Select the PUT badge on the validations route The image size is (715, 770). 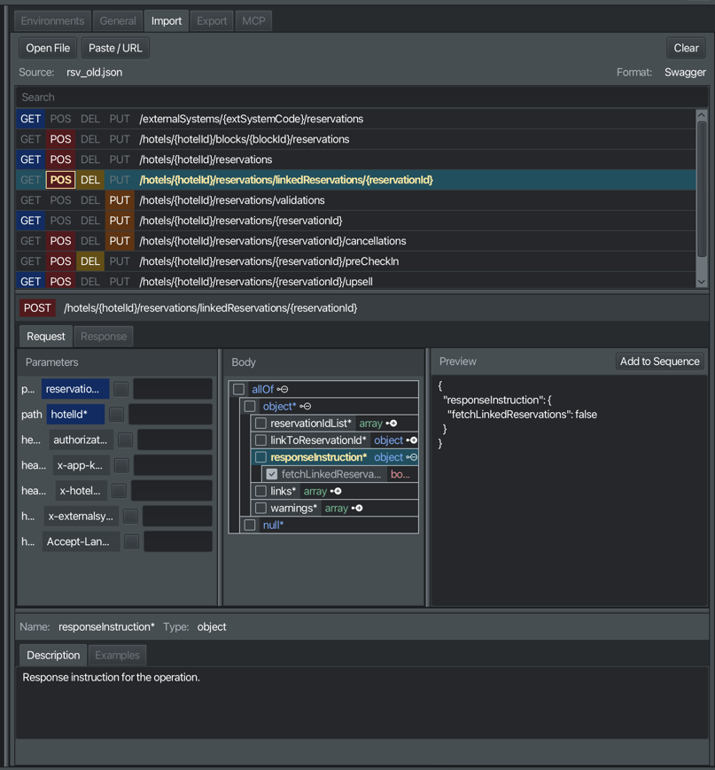120,200
